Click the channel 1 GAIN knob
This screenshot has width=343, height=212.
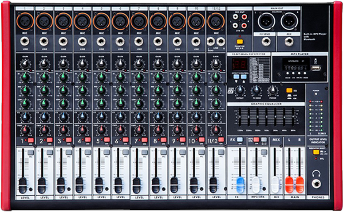pyautogui.click(x=25, y=64)
